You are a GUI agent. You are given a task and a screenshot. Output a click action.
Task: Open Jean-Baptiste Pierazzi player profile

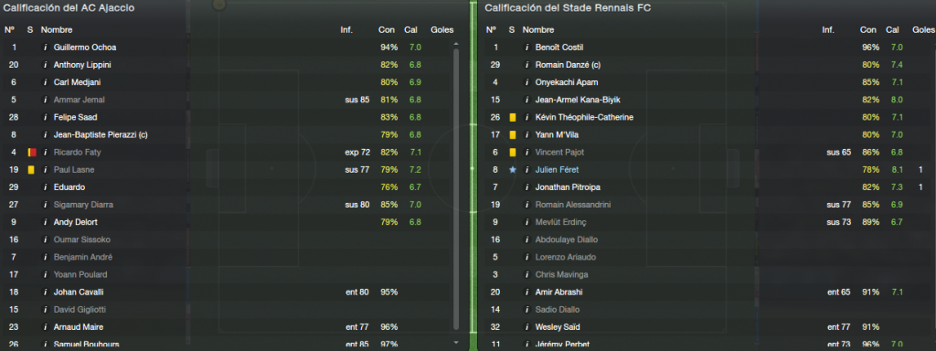101,135
